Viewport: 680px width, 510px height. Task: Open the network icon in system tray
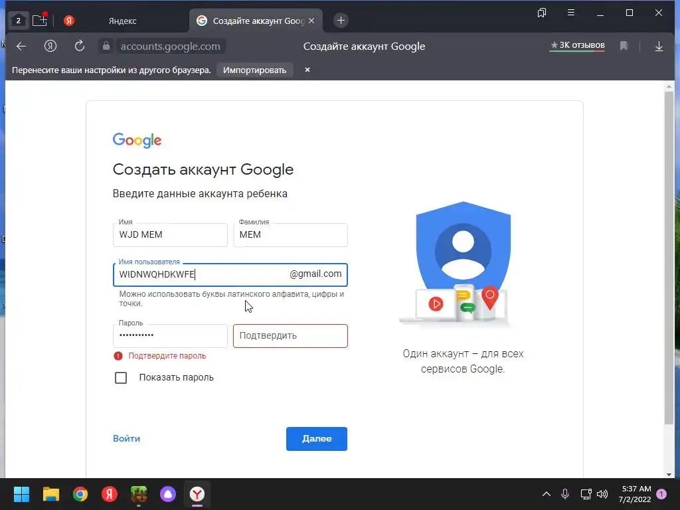click(x=586, y=494)
